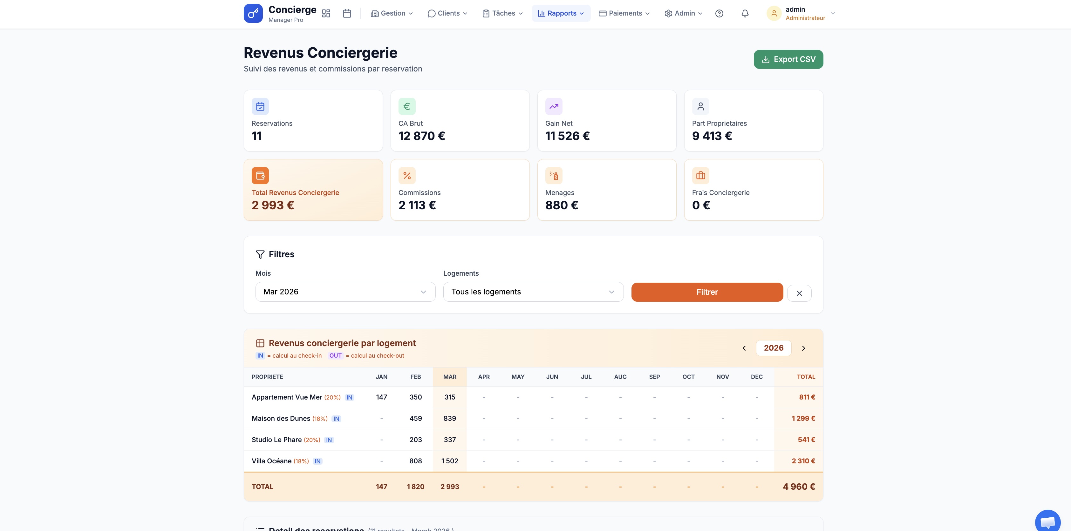
Task: Click the briefcase icon on Frais Conciergerie
Action: pos(700,175)
